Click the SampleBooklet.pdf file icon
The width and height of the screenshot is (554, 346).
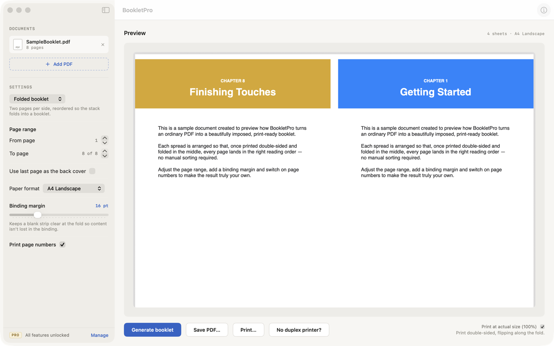pos(18,44)
